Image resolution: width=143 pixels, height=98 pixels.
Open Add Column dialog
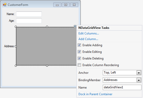pyautogui.click(x=88, y=39)
